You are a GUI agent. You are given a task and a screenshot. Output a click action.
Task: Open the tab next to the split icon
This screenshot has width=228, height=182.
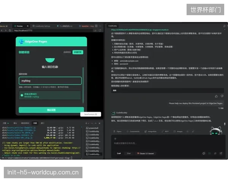87,26
